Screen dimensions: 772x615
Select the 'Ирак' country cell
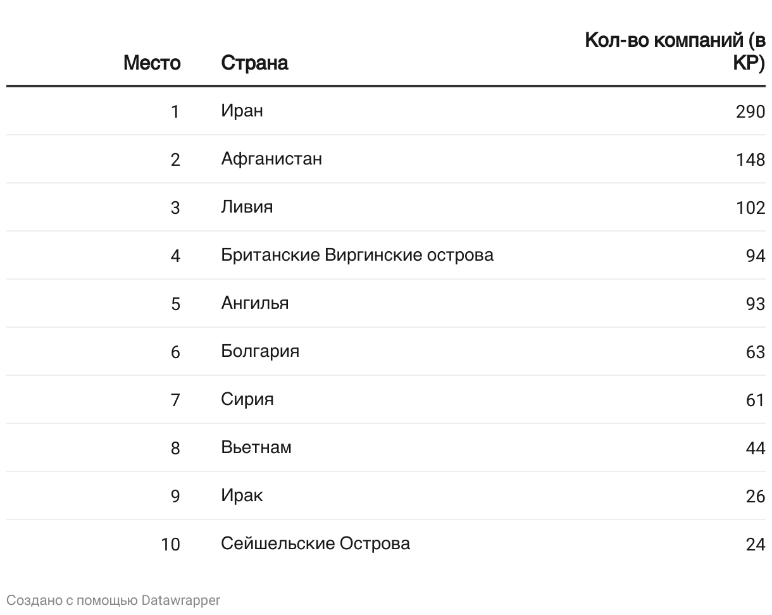[x=242, y=495]
